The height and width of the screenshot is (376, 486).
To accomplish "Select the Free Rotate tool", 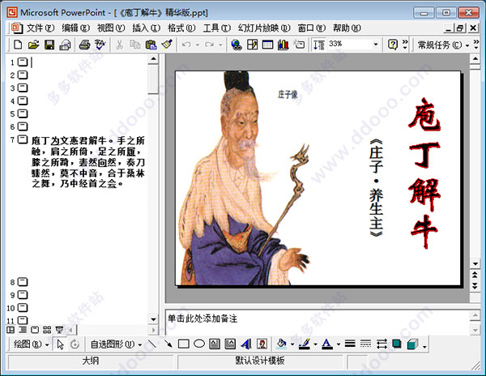I will pos(75,344).
